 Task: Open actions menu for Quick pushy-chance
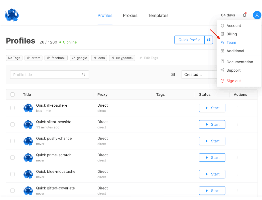237,141
